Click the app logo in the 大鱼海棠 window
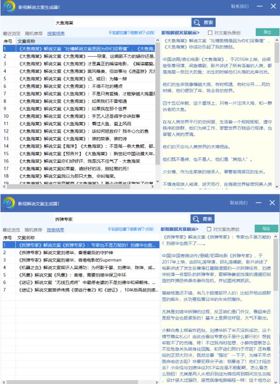This screenshot has height=384, width=280. 9,7
